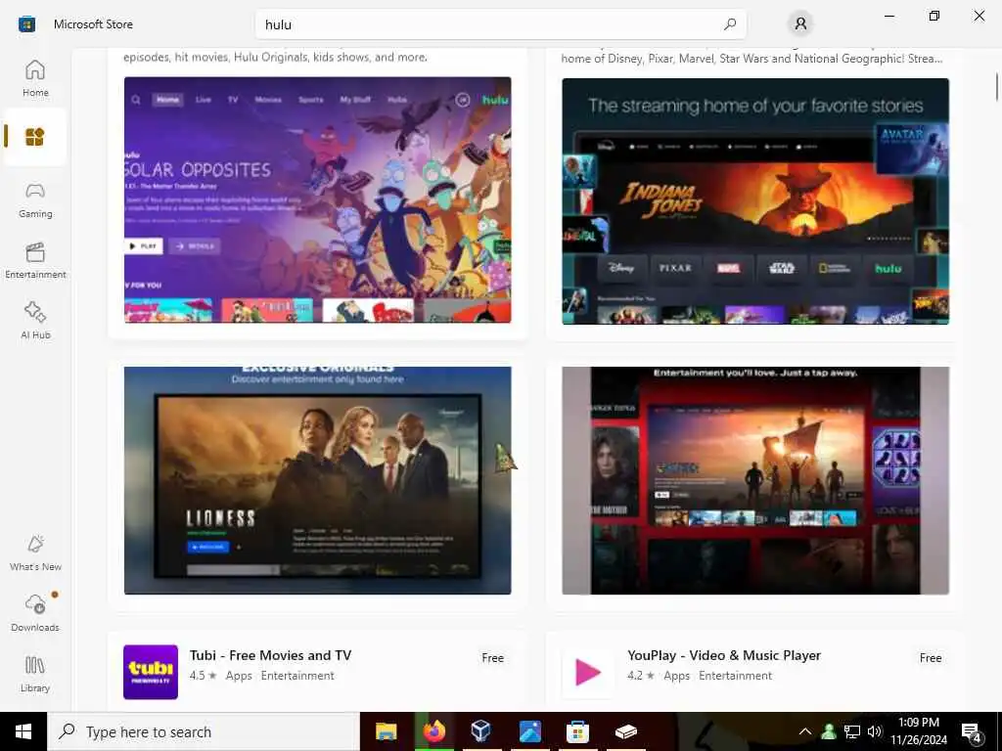
Task: Open the red streaming app screenshot
Action: tap(755, 480)
